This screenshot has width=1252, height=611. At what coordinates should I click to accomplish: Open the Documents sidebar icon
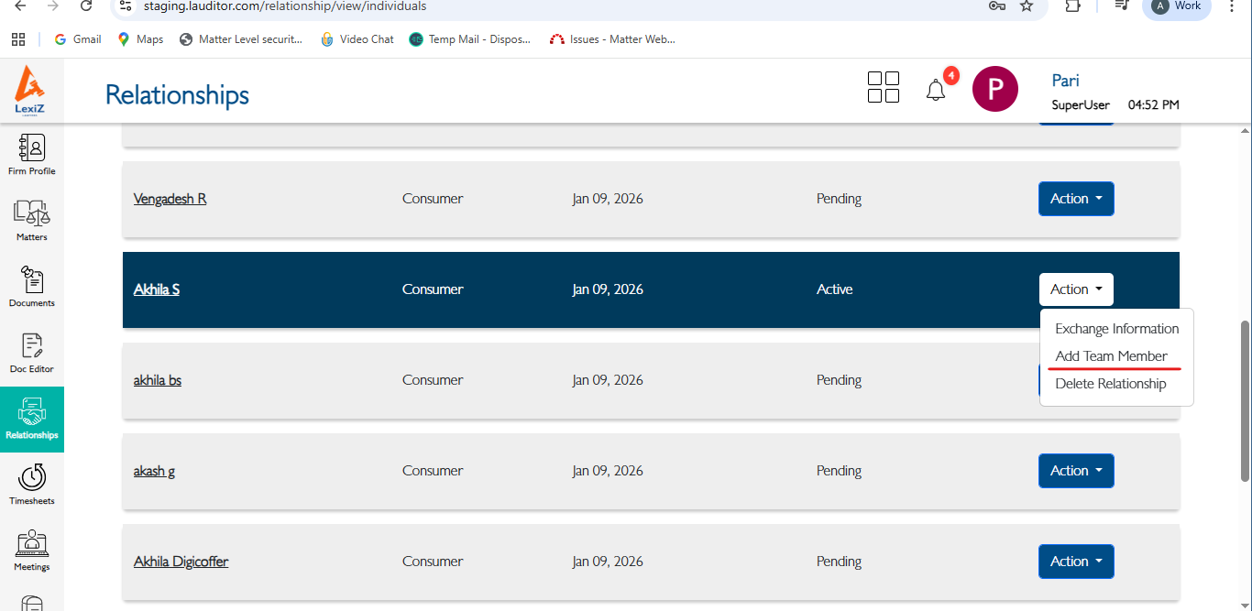click(32, 286)
